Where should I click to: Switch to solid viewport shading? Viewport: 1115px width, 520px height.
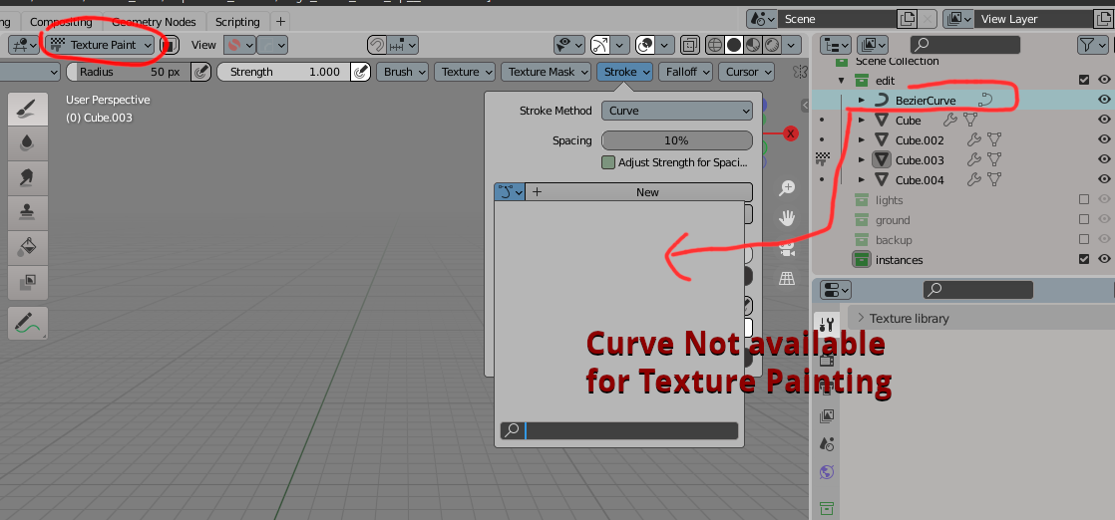[734, 45]
